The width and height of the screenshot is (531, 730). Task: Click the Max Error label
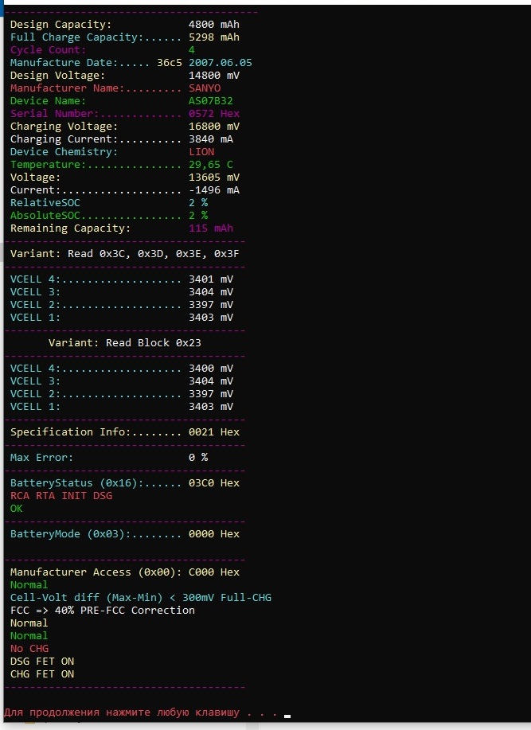tap(41, 458)
